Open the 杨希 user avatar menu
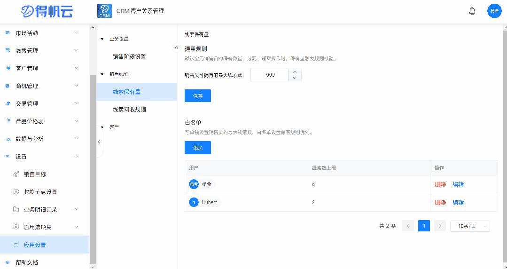Image resolution: width=507 pixels, height=269 pixels. (x=494, y=11)
